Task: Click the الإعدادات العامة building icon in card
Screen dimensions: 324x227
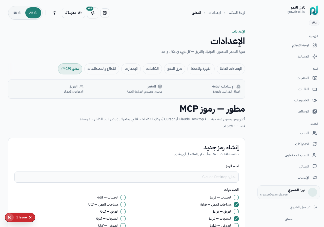Action: [238, 87]
